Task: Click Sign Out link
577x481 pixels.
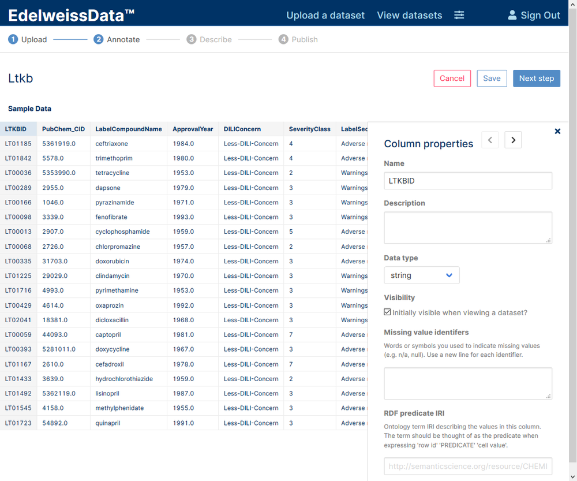Action: pyautogui.click(x=540, y=15)
